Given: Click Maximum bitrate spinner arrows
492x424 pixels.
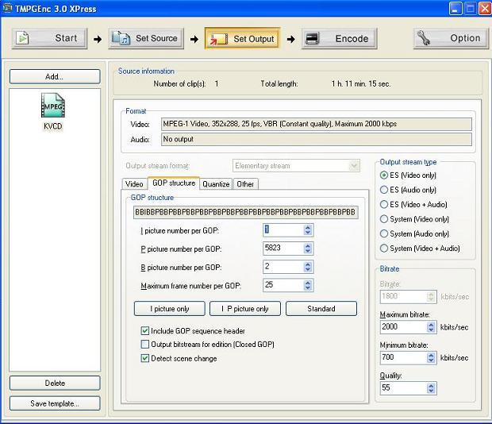Looking at the screenshot, I should (x=431, y=327).
